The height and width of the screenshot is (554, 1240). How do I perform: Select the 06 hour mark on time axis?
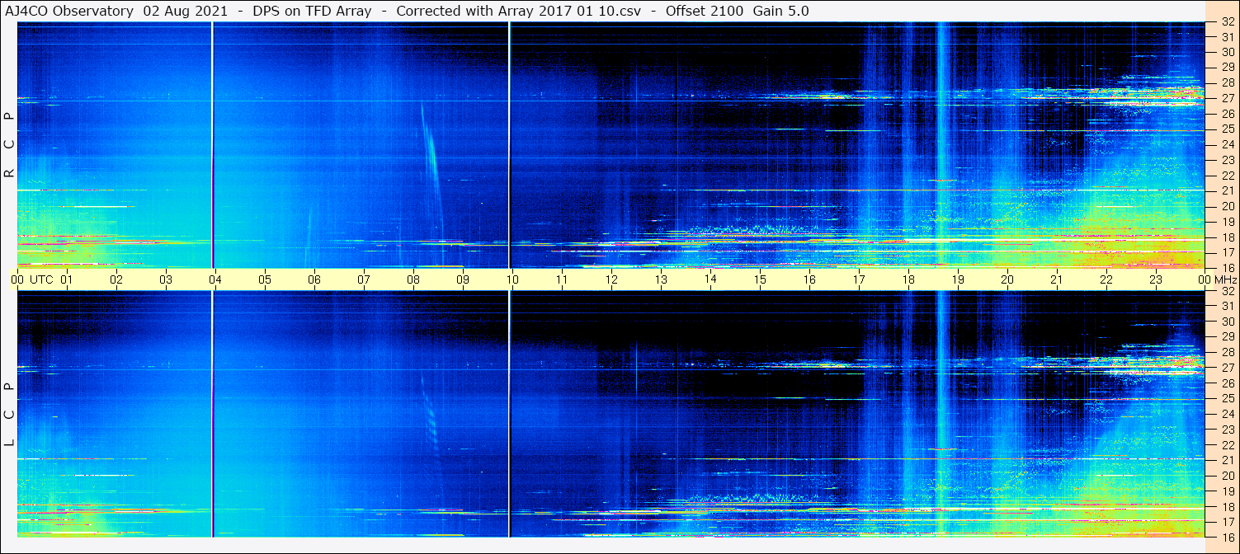(314, 279)
